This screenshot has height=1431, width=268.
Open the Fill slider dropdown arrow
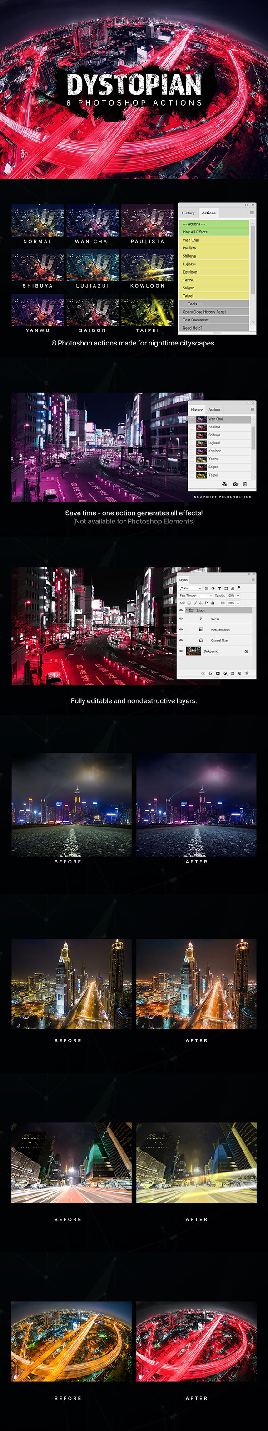click(238, 603)
